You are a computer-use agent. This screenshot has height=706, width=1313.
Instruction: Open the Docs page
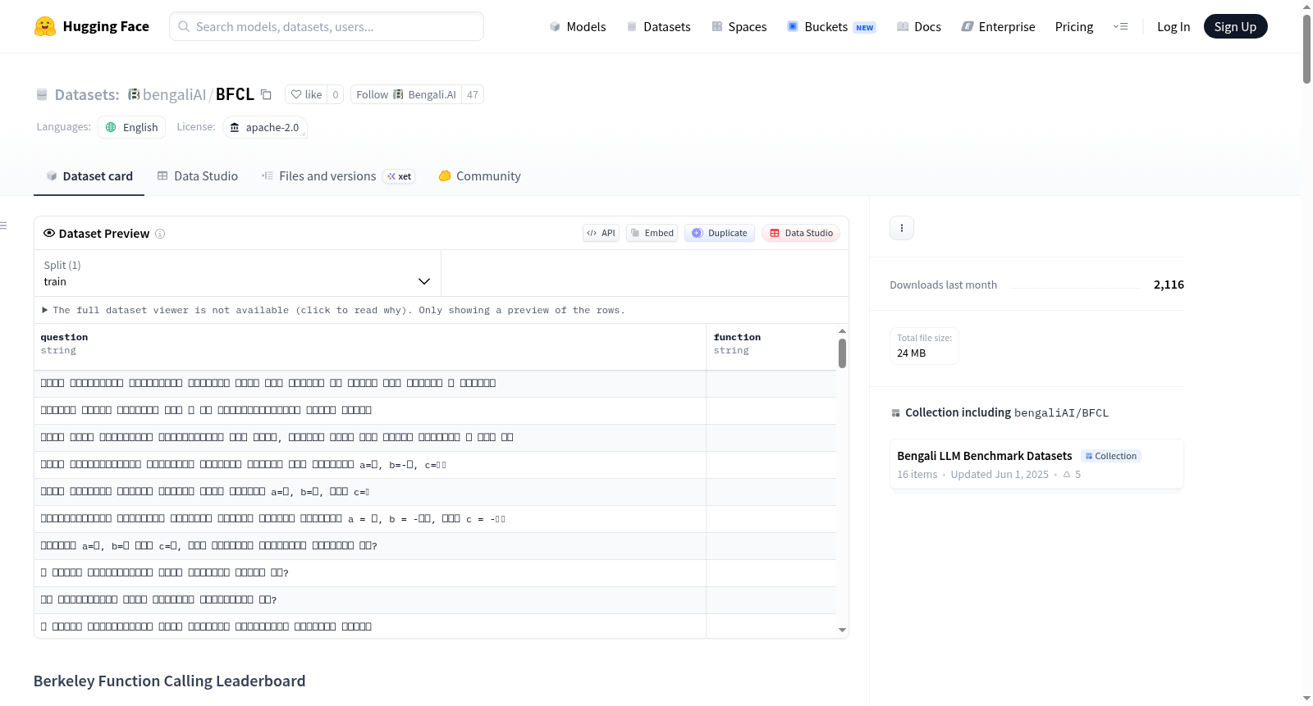coord(918,27)
